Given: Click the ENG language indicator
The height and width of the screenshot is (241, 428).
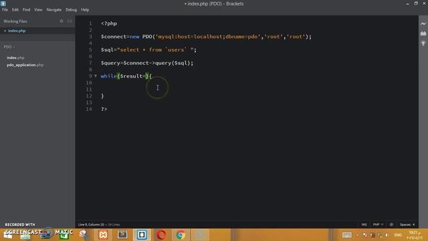Looking at the screenshot, I should click(398, 235).
